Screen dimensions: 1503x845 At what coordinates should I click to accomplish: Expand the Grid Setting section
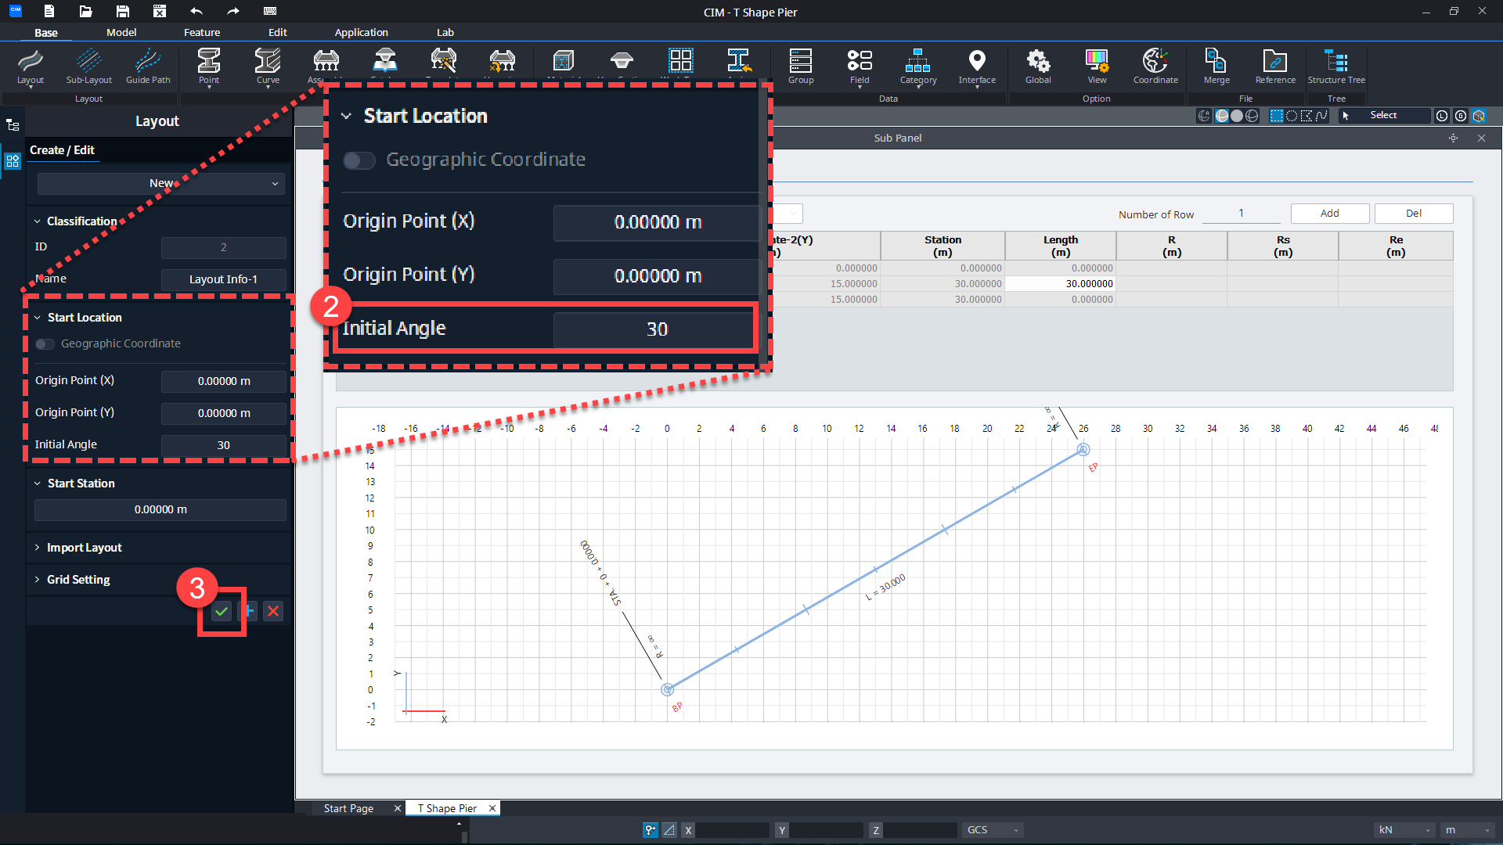click(x=78, y=580)
